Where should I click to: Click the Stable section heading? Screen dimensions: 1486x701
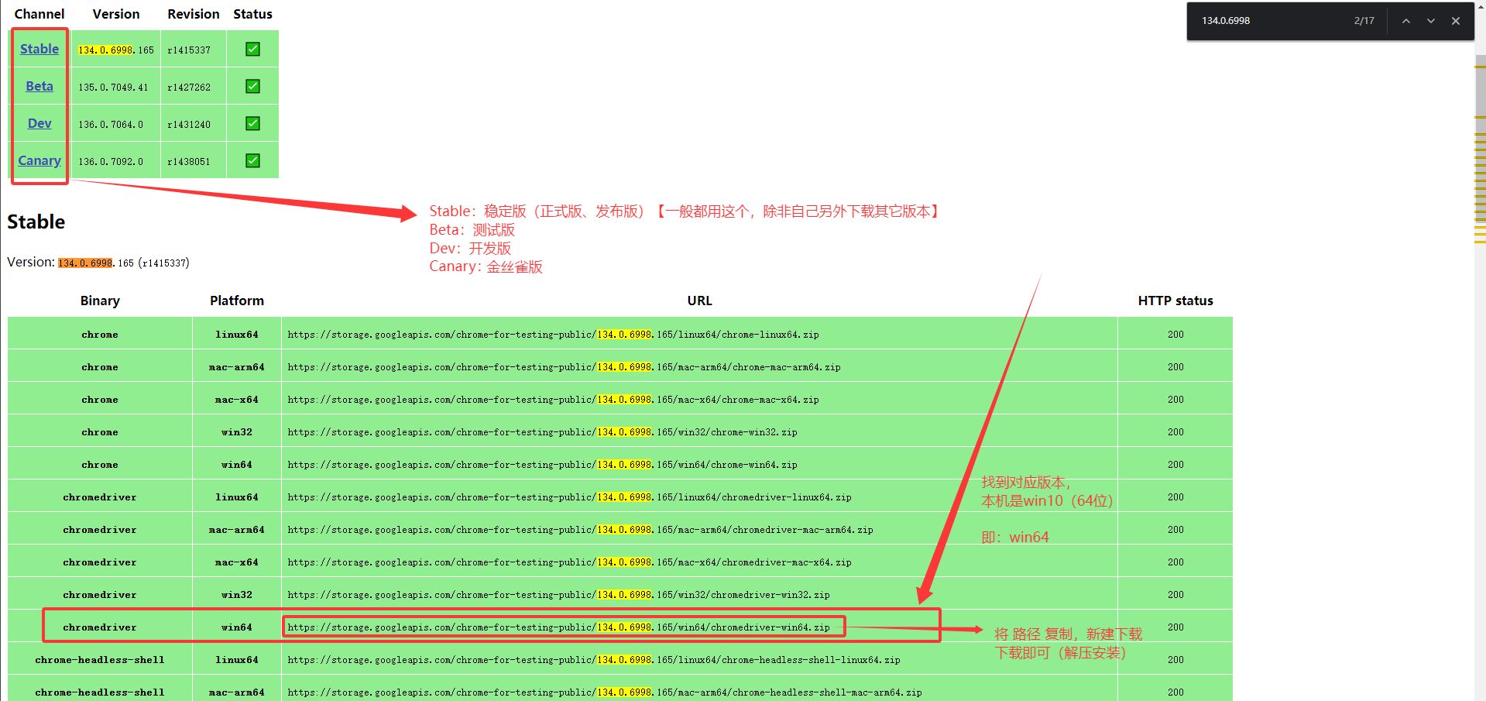click(36, 222)
